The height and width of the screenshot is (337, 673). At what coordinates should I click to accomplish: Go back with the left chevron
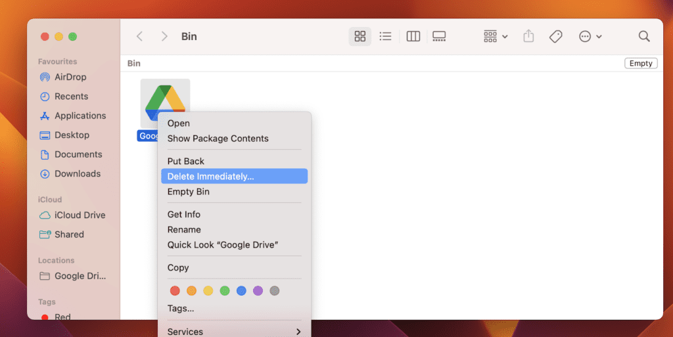pyautogui.click(x=139, y=37)
